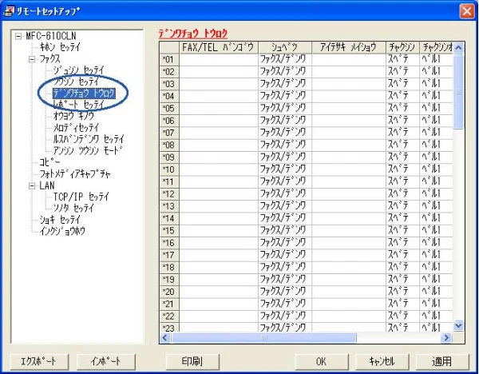Click the vertical scrollbar thumb

458,92
